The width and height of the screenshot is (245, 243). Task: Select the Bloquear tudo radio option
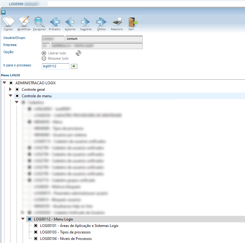pos(44,58)
